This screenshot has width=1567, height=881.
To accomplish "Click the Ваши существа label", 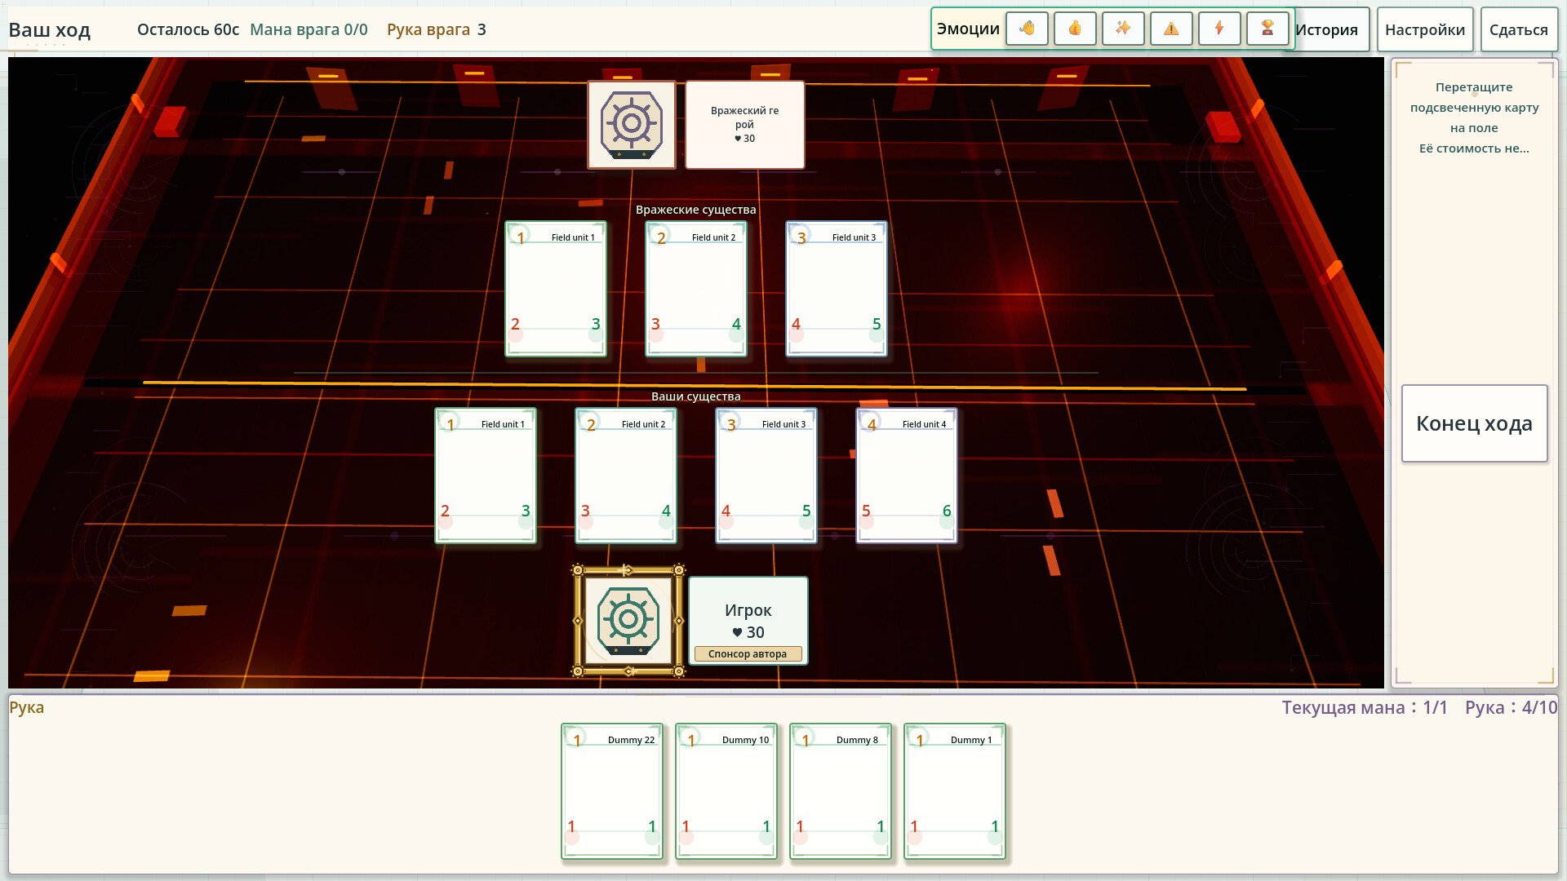I will pyautogui.click(x=696, y=396).
